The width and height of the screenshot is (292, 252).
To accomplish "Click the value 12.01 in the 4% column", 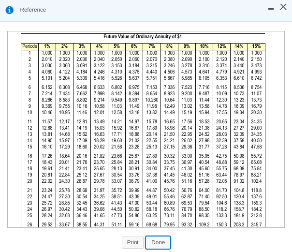I will click(x=99, y=113).
